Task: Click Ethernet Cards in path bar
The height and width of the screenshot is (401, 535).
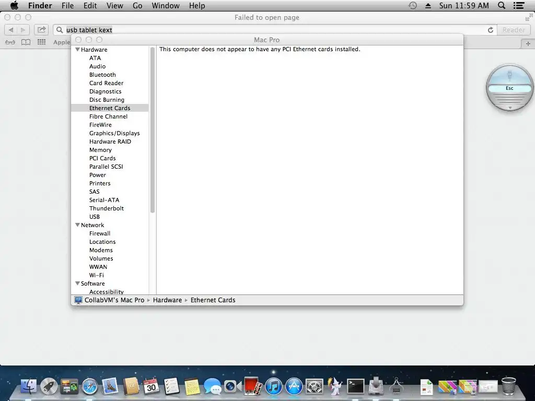Action: [x=213, y=300]
